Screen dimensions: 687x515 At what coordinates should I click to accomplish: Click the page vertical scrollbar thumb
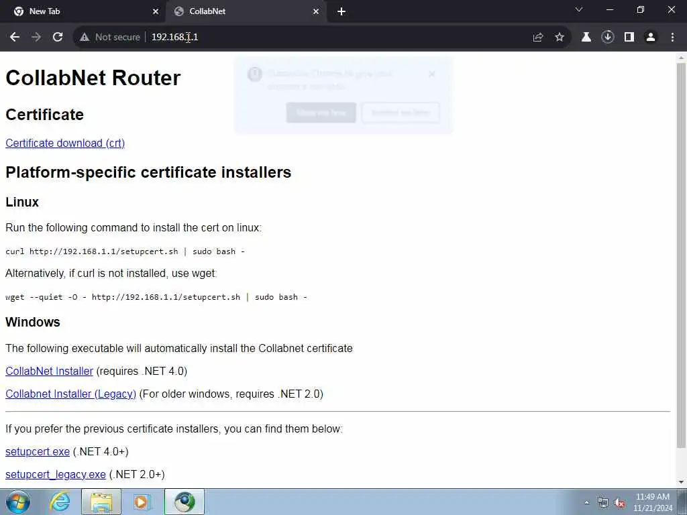click(x=681, y=255)
